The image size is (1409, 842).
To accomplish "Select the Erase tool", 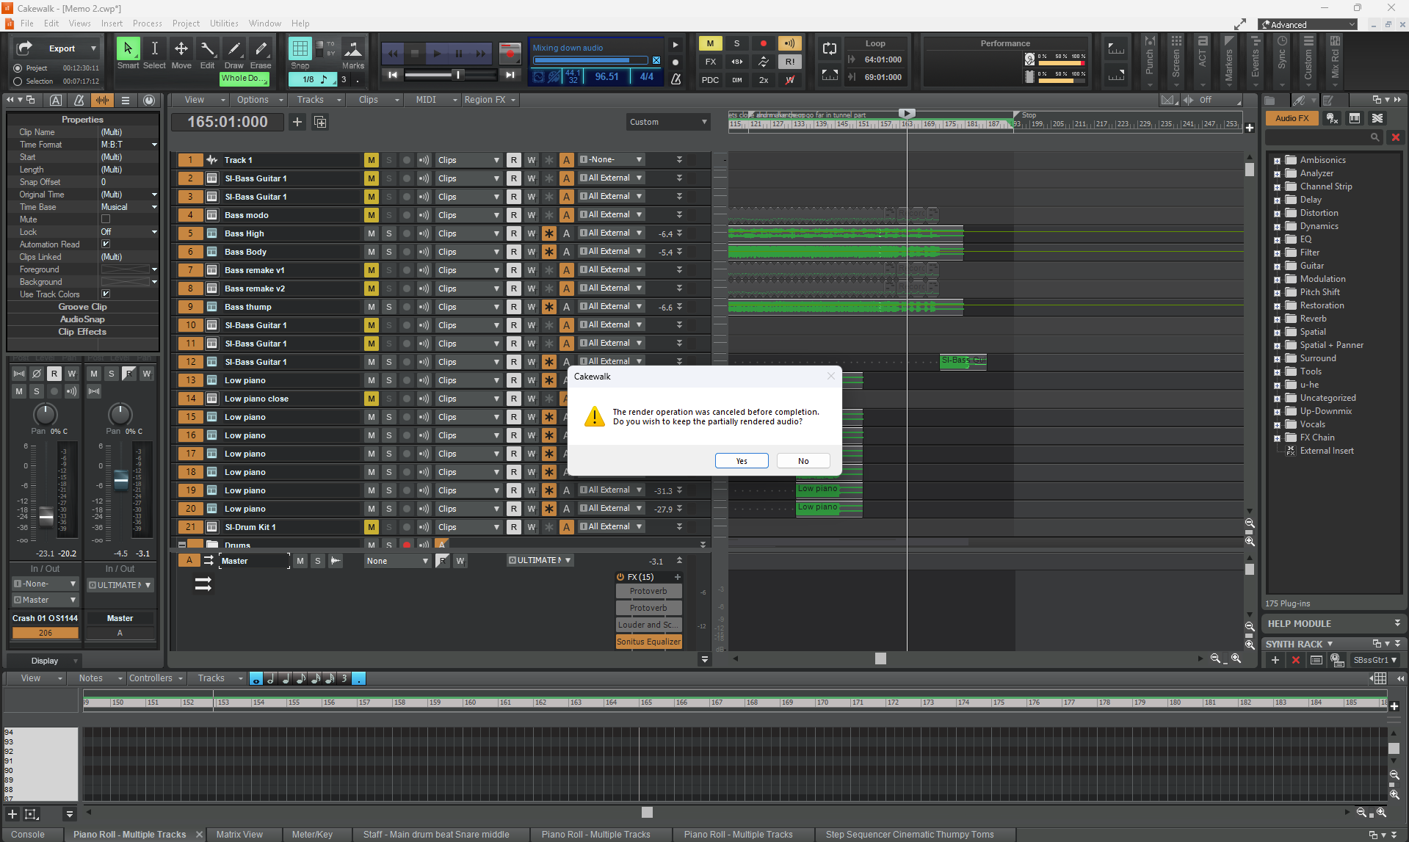I will pos(261,50).
